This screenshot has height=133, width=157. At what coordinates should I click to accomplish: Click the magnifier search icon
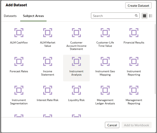click(x=136, y=15)
